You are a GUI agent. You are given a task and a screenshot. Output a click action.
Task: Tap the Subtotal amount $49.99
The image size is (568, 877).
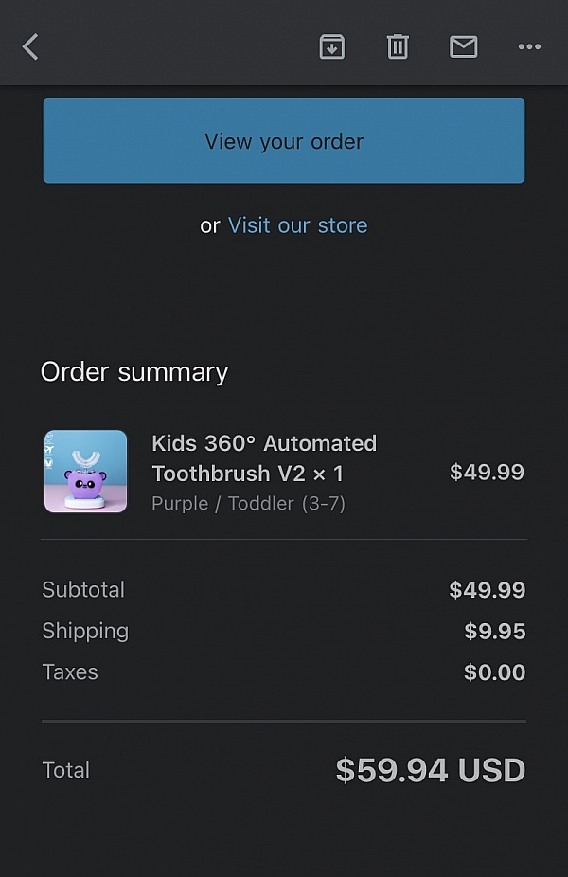point(487,589)
